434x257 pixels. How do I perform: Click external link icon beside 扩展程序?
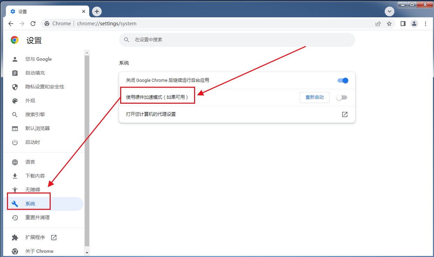tap(54, 238)
